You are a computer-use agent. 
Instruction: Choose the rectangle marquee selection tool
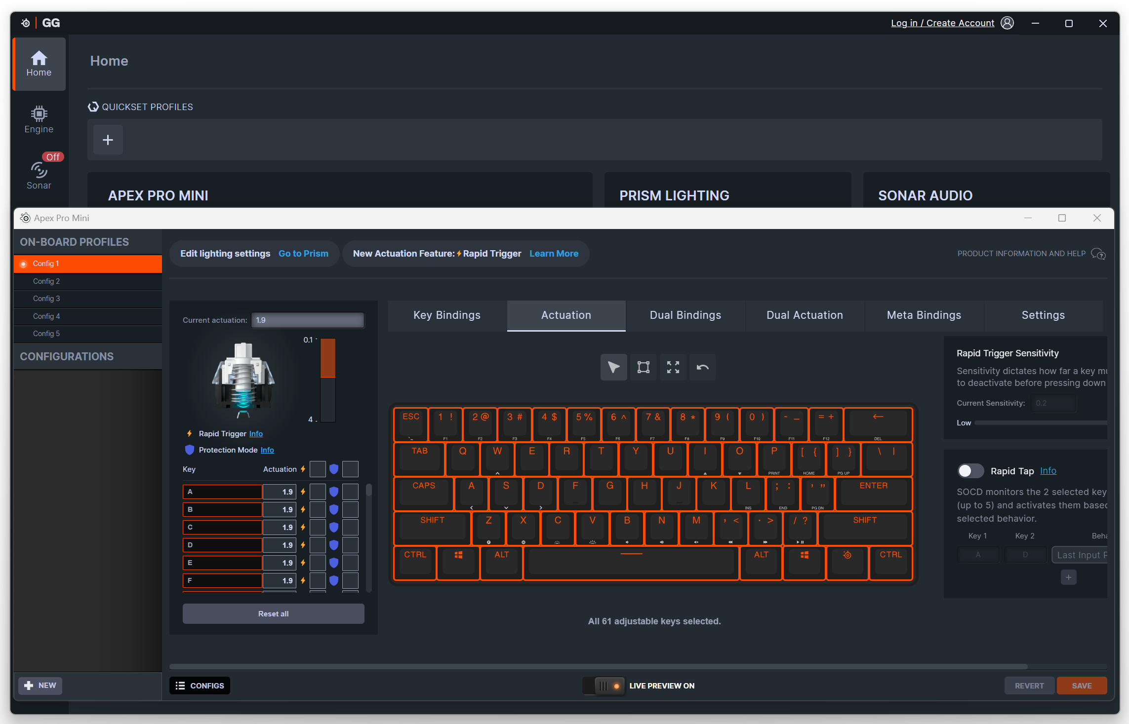(643, 367)
